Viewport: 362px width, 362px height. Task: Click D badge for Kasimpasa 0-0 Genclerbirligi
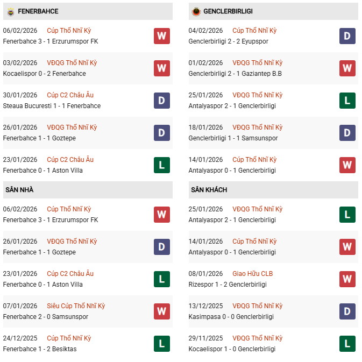click(347, 311)
